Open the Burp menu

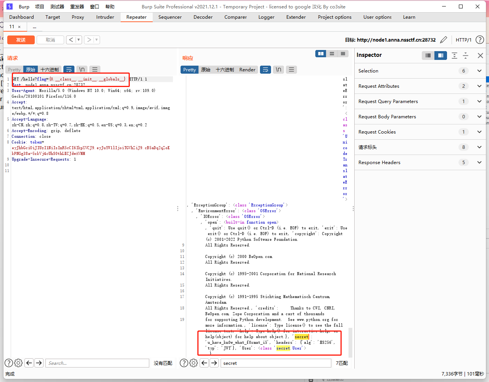[x=24, y=6]
